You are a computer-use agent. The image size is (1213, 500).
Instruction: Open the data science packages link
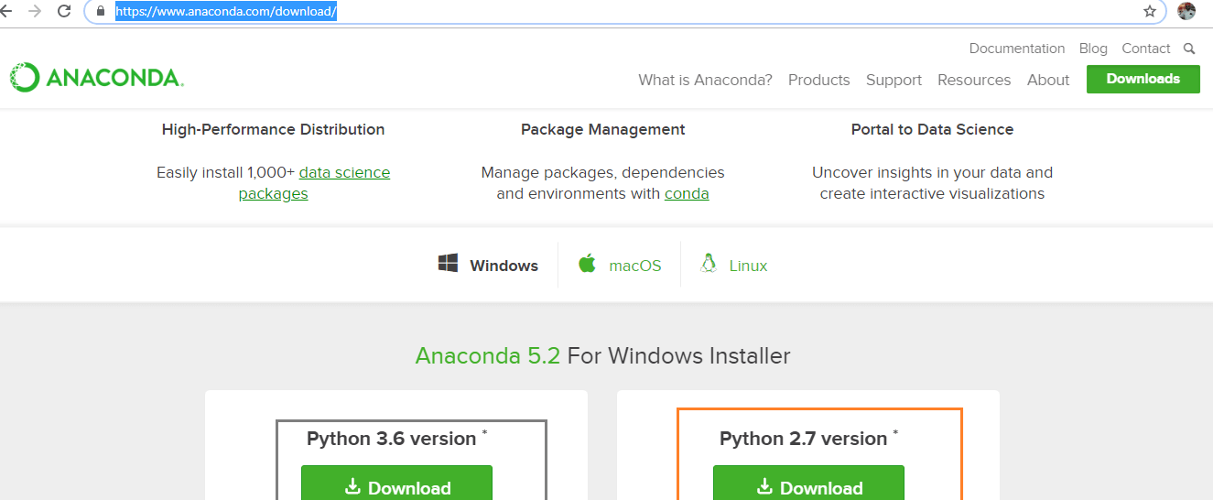tap(314, 183)
